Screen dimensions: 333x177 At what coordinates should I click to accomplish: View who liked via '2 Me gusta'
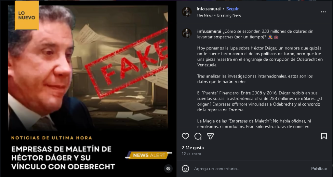click(x=193, y=148)
